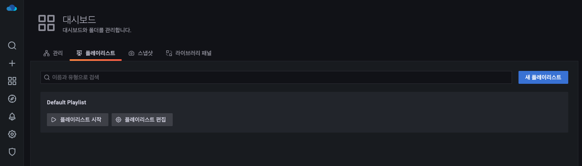Open the Explore compass icon
Image resolution: width=582 pixels, height=166 pixels.
click(x=12, y=99)
